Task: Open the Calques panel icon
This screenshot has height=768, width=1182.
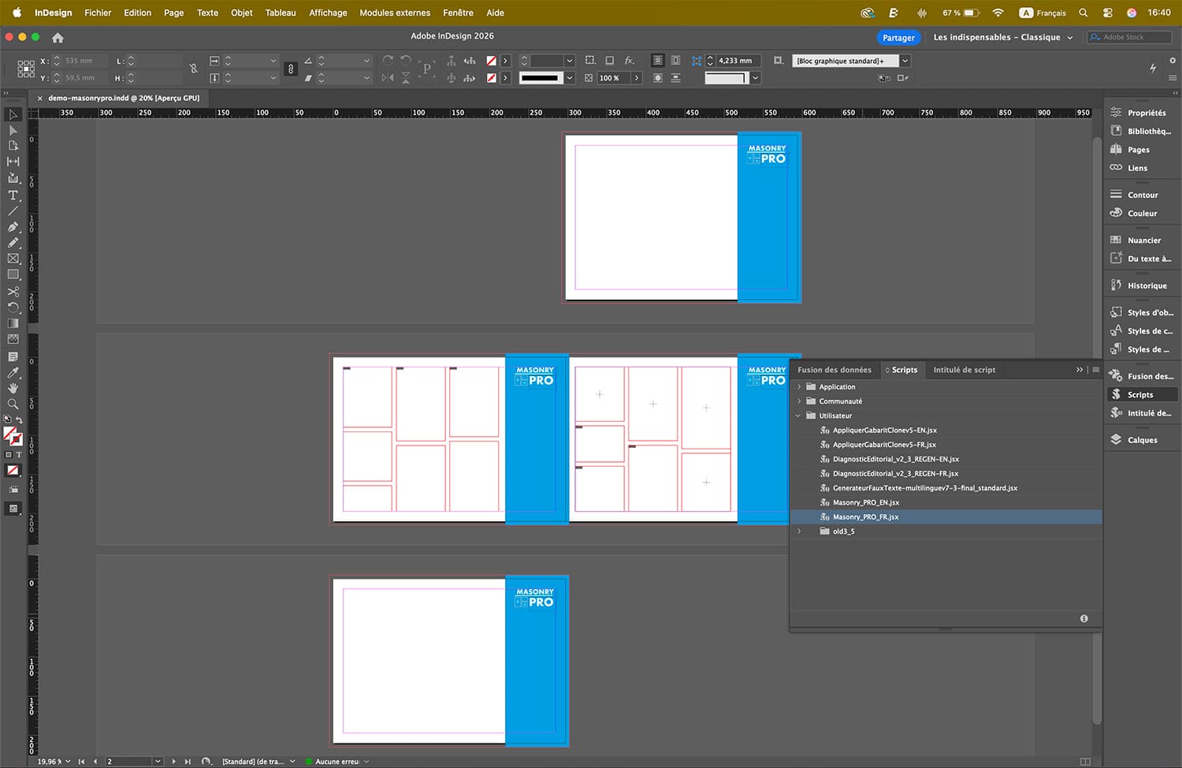Action: pyautogui.click(x=1116, y=440)
